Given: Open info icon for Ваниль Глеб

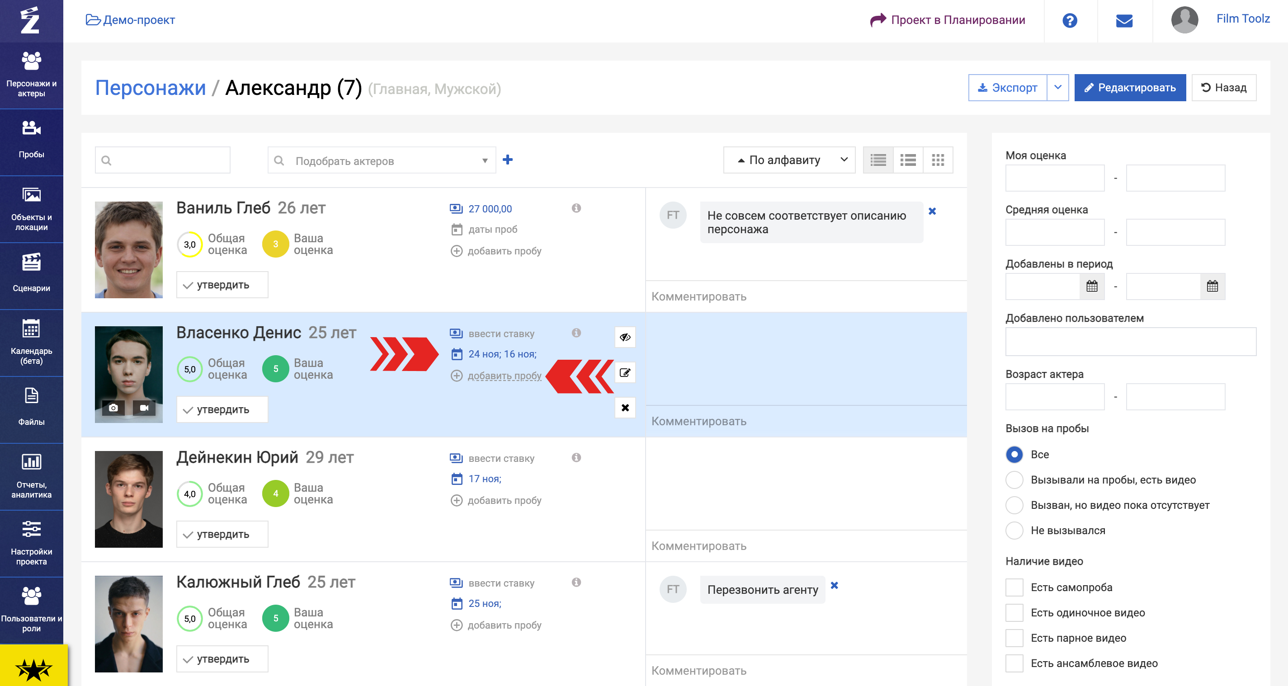Looking at the screenshot, I should point(576,208).
